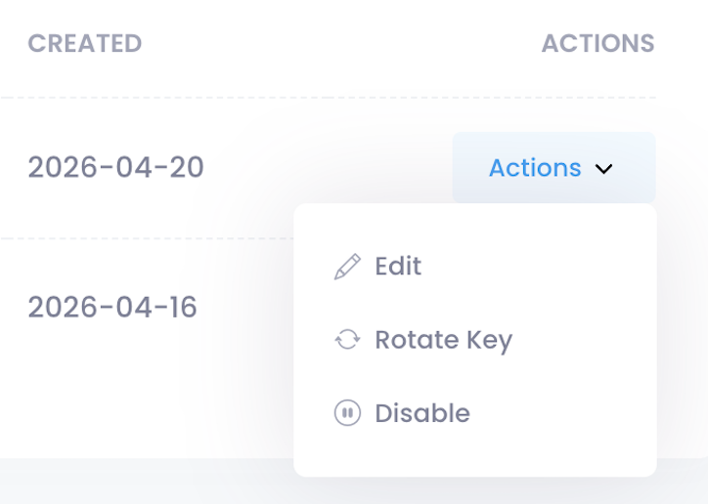Click the black chevron on Actions button
This screenshot has width=708, height=504.
(604, 169)
